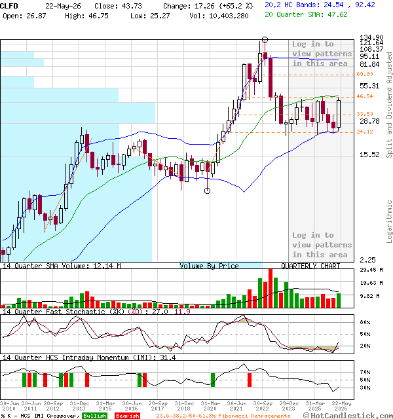Click the latest green volume bar
This screenshot has height=419, width=393.
tap(339, 301)
